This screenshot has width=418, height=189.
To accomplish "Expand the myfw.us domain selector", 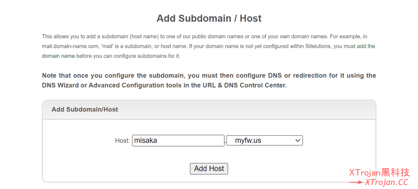I will pos(265,140).
